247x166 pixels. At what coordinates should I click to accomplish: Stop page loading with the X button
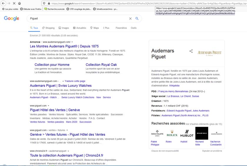tap(14, 3)
